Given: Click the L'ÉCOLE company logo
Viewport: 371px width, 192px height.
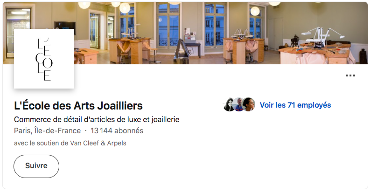Looking at the screenshot, I should [x=44, y=59].
